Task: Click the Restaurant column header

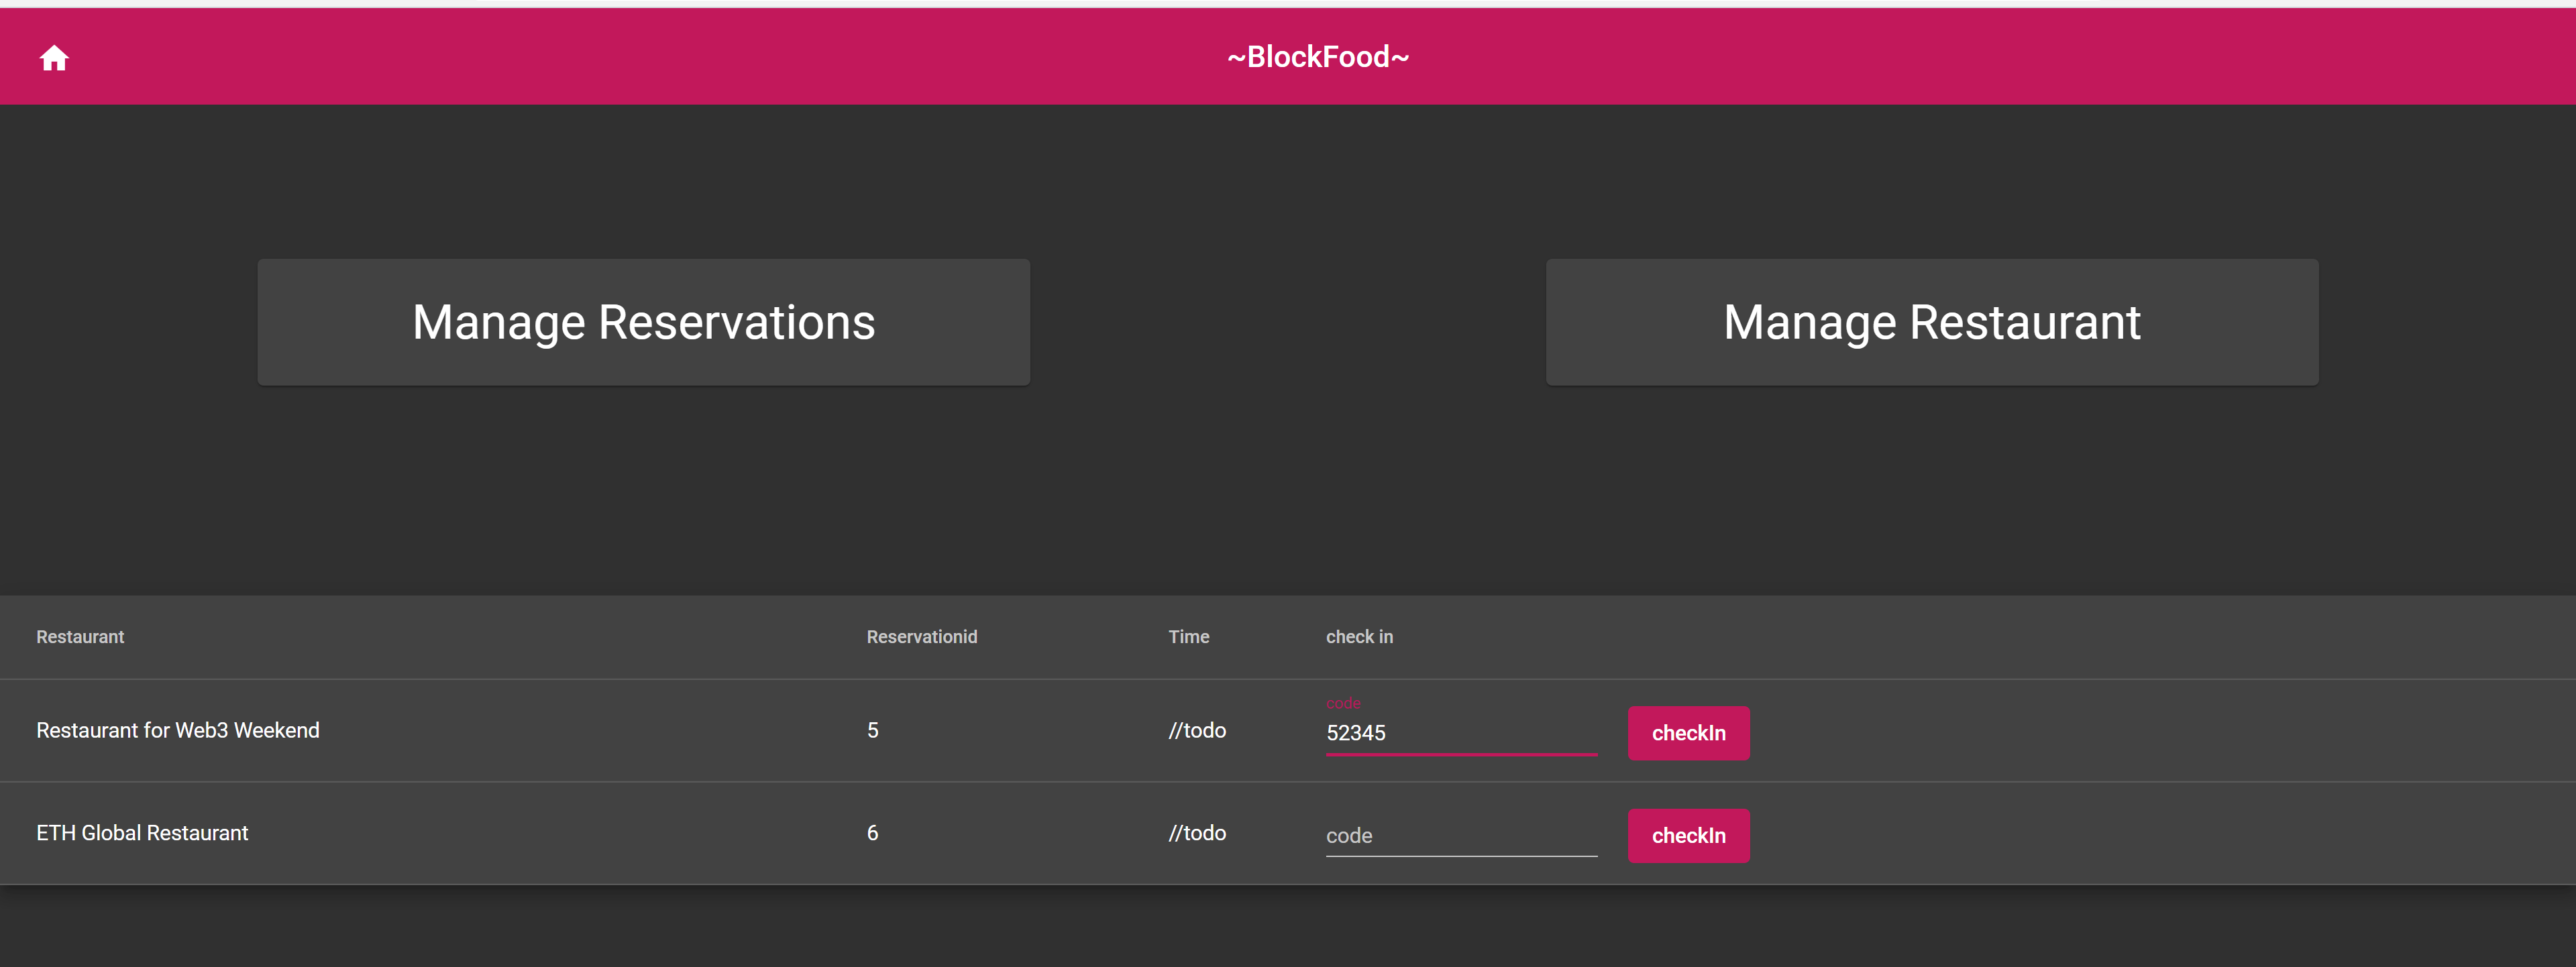Action: pyautogui.click(x=80, y=637)
